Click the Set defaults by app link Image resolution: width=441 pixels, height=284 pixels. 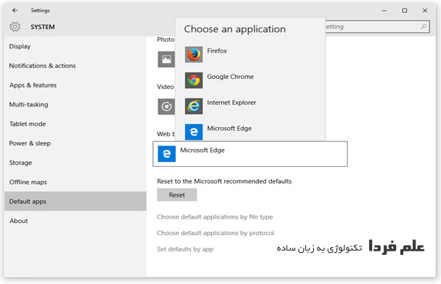(x=185, y=249)
